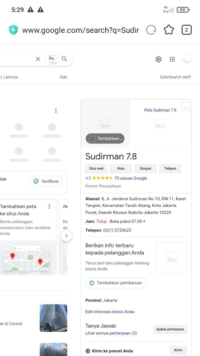This screenshot has width=200, height=356.
Task: Click the Rute button for Sudirman 7.8
Action: (121, 169)
